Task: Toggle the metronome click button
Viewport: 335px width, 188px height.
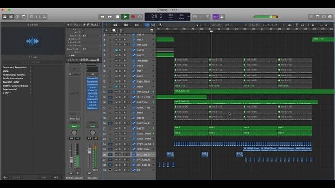Action: click(222, 17)
